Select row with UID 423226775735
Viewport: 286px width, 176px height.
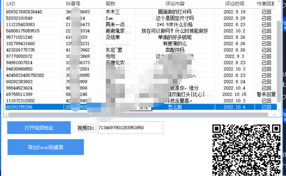pos(141,50)
